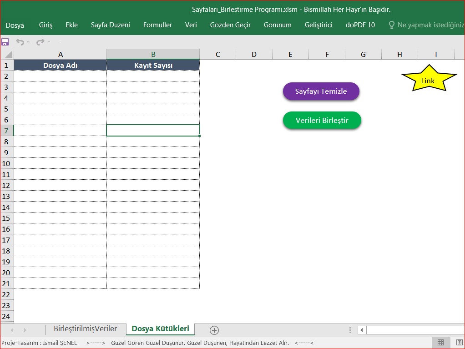Select column B header

pyautogui.click(x=153, y=54)
